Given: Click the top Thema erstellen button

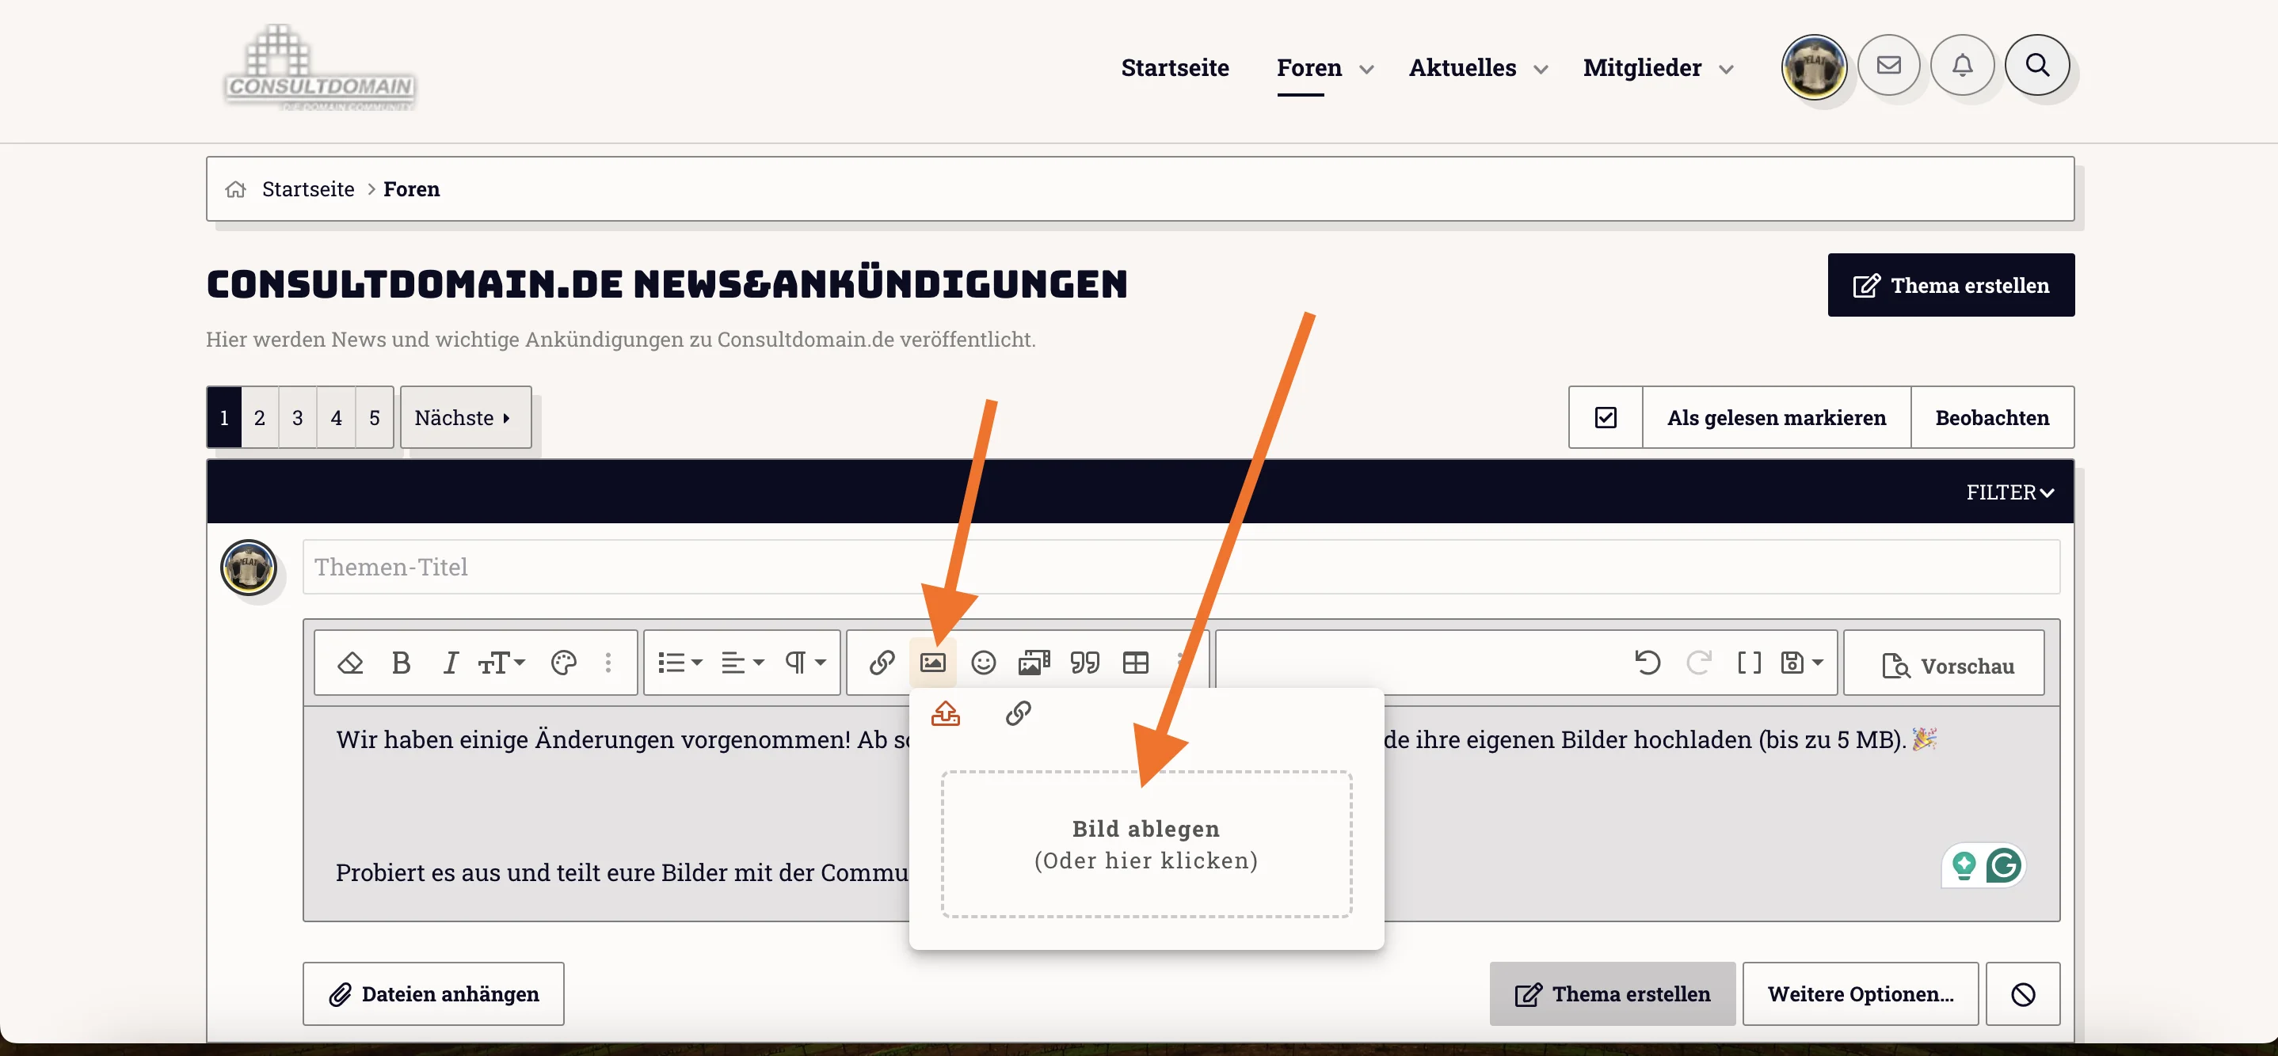Looking at the screenshot, I should (1951, 286).
